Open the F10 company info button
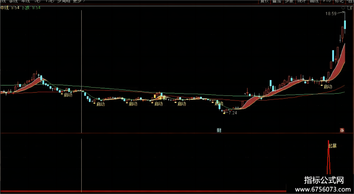The image size is (354, 194). (x=327, y=1)
